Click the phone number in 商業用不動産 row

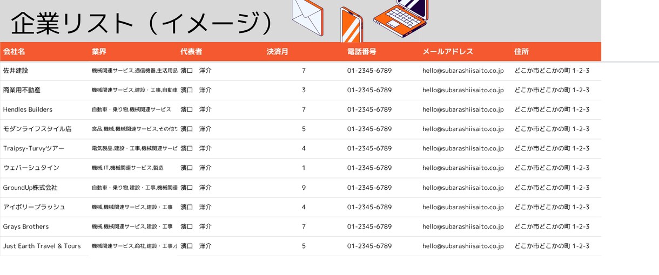click(369, 90)
